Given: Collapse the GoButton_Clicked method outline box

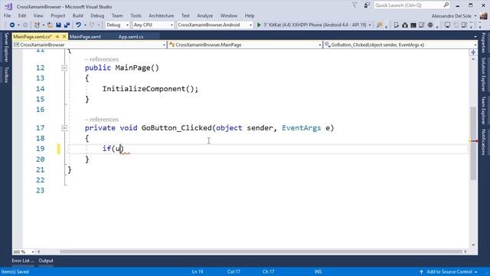Looking at the screenshot, I should click(x=64, y=128).
